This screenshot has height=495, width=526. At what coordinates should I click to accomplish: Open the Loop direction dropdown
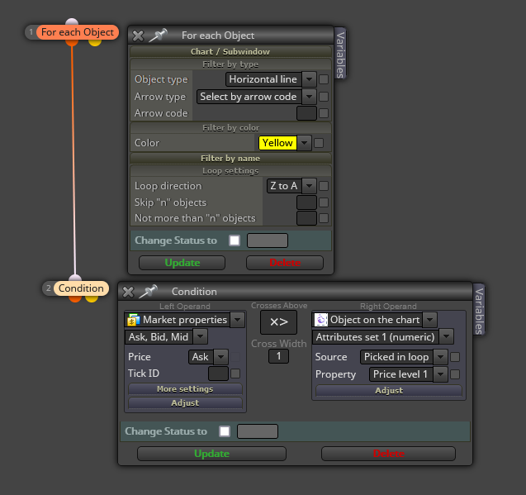(x=309, y=186)
